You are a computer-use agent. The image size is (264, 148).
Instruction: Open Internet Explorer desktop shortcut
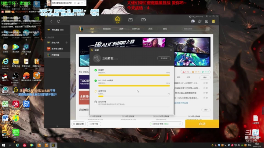5,64
